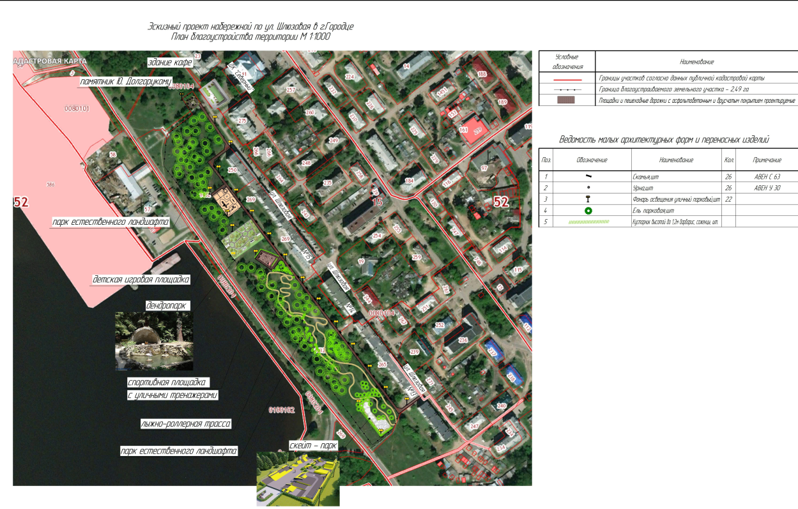
Task: Select the 'АВЕН У 30' table cell
Action: [x=767, y=188]
